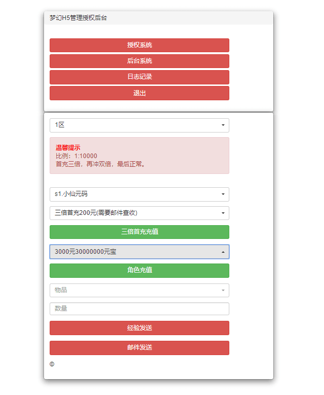Viewport: 324px width, 395px height.
Task: Click the 首充三倍，再冲双倍 notice line
Action: pyautogui.click(x=100, y=164)
